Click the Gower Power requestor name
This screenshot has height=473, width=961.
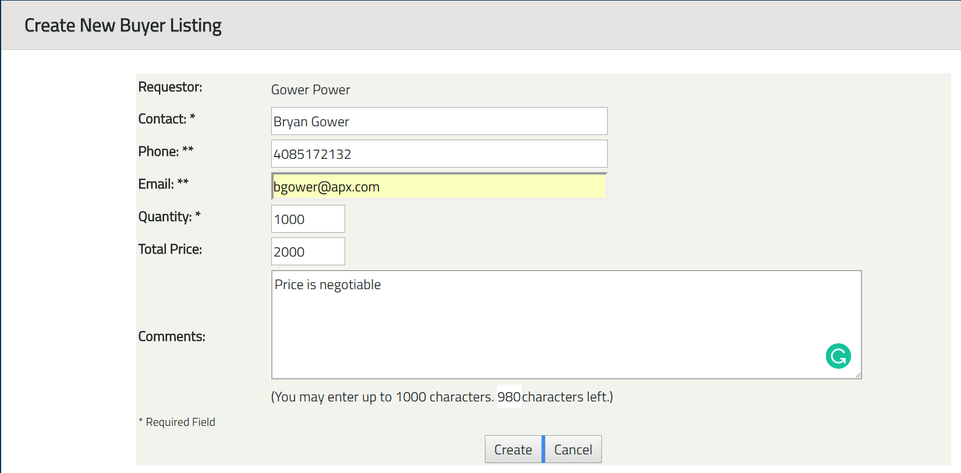tap(311, 90)
